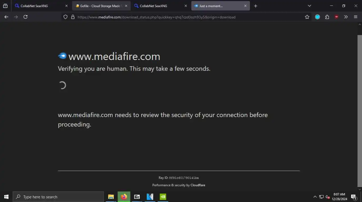362x202 pixels.
Task: Open Firefox application hamburger menu
Action: tap(356, 17)
